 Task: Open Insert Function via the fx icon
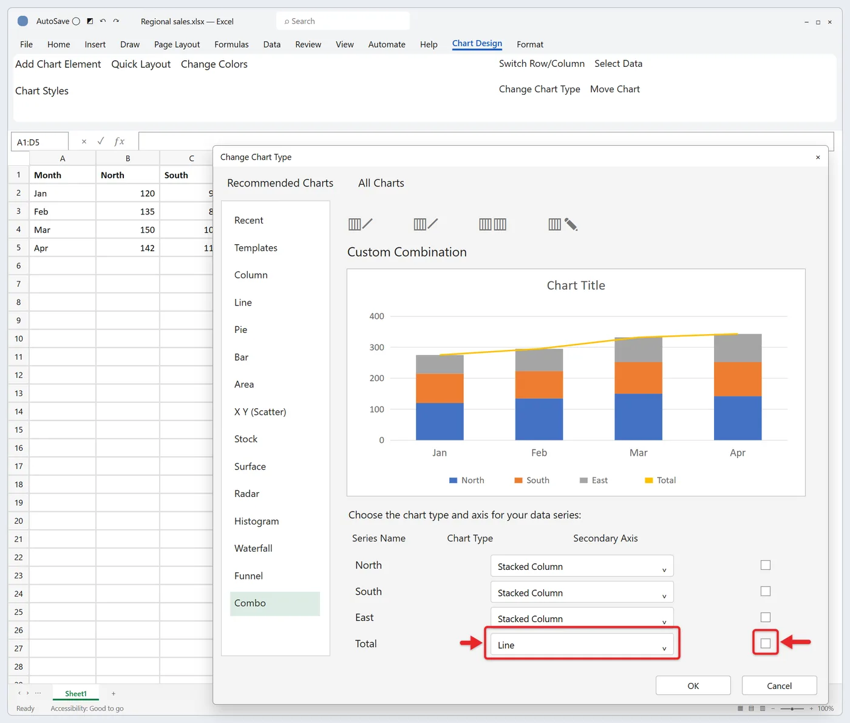(x=119, y=142)
